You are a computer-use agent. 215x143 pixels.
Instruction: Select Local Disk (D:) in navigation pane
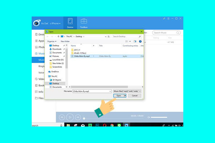point(58,60)
